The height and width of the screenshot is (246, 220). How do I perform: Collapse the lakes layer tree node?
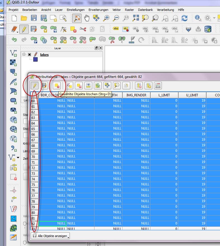(x=24, y=54)
